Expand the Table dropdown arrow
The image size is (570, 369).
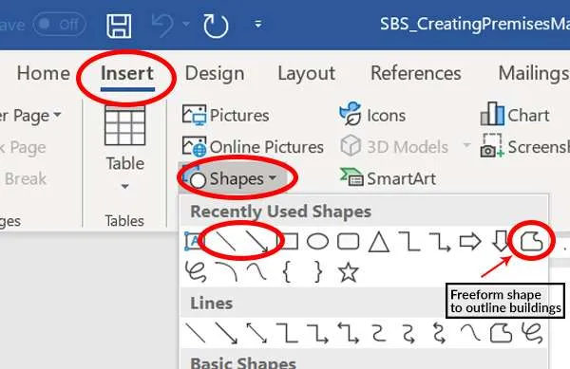click(x=124, y=187)
